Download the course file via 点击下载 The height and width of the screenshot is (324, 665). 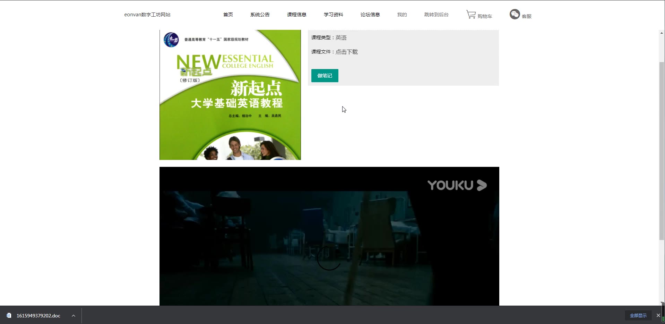click(347, 52)
